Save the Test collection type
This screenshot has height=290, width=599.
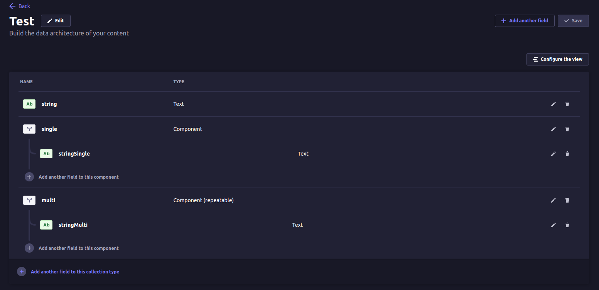(573, 20)
